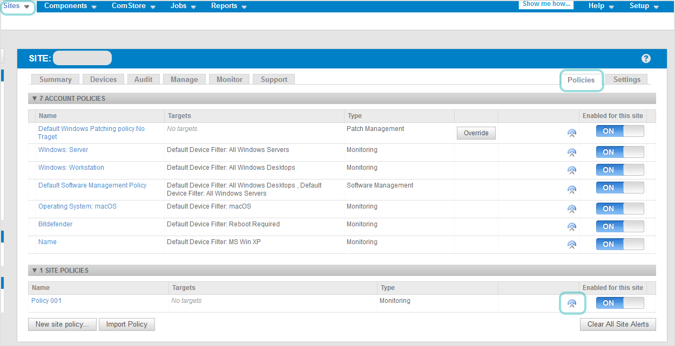Open help via the question mark icon

[646, 58]
